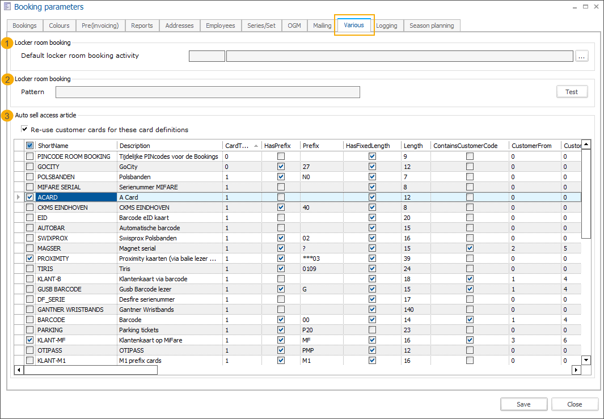Switch to the Employees tab

[x=221, y=26]
